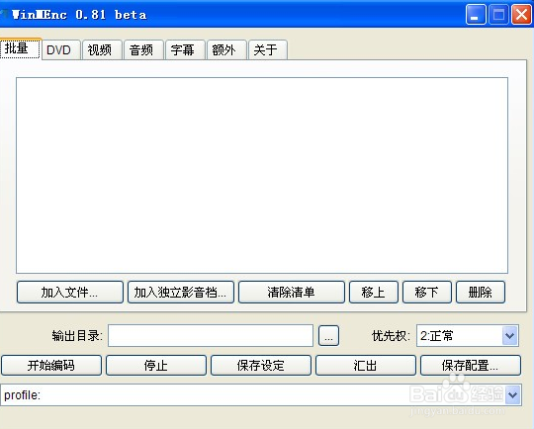Click 保存配置... button
Screen dimensions: 534x429
click(471, 366)
